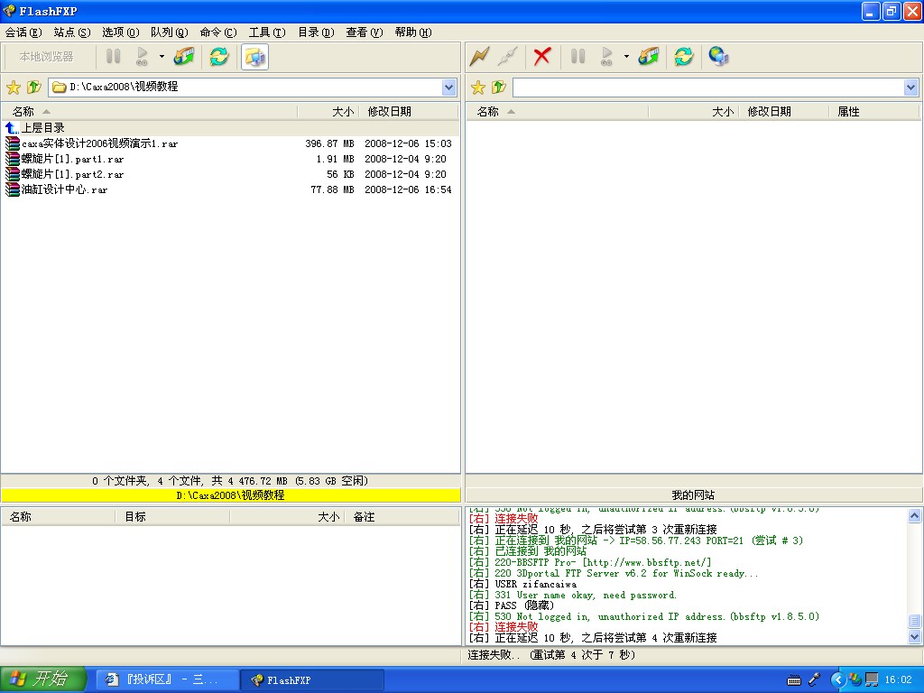
Task: Click queue 备注 column header
Action: 401,517
